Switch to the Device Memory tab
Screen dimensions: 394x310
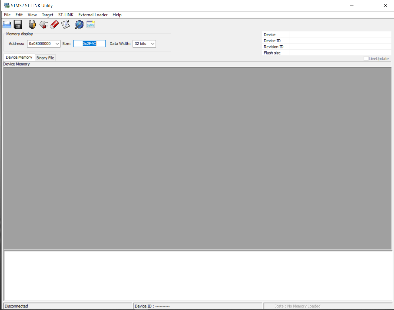tap(19, 57)
